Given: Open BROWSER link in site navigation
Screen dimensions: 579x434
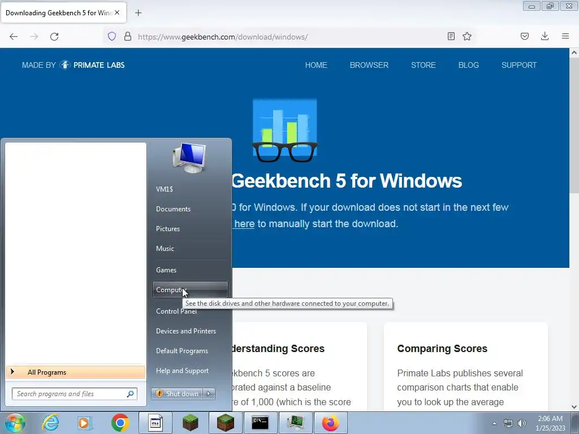Looking at the screenshot, I should 369,65.
